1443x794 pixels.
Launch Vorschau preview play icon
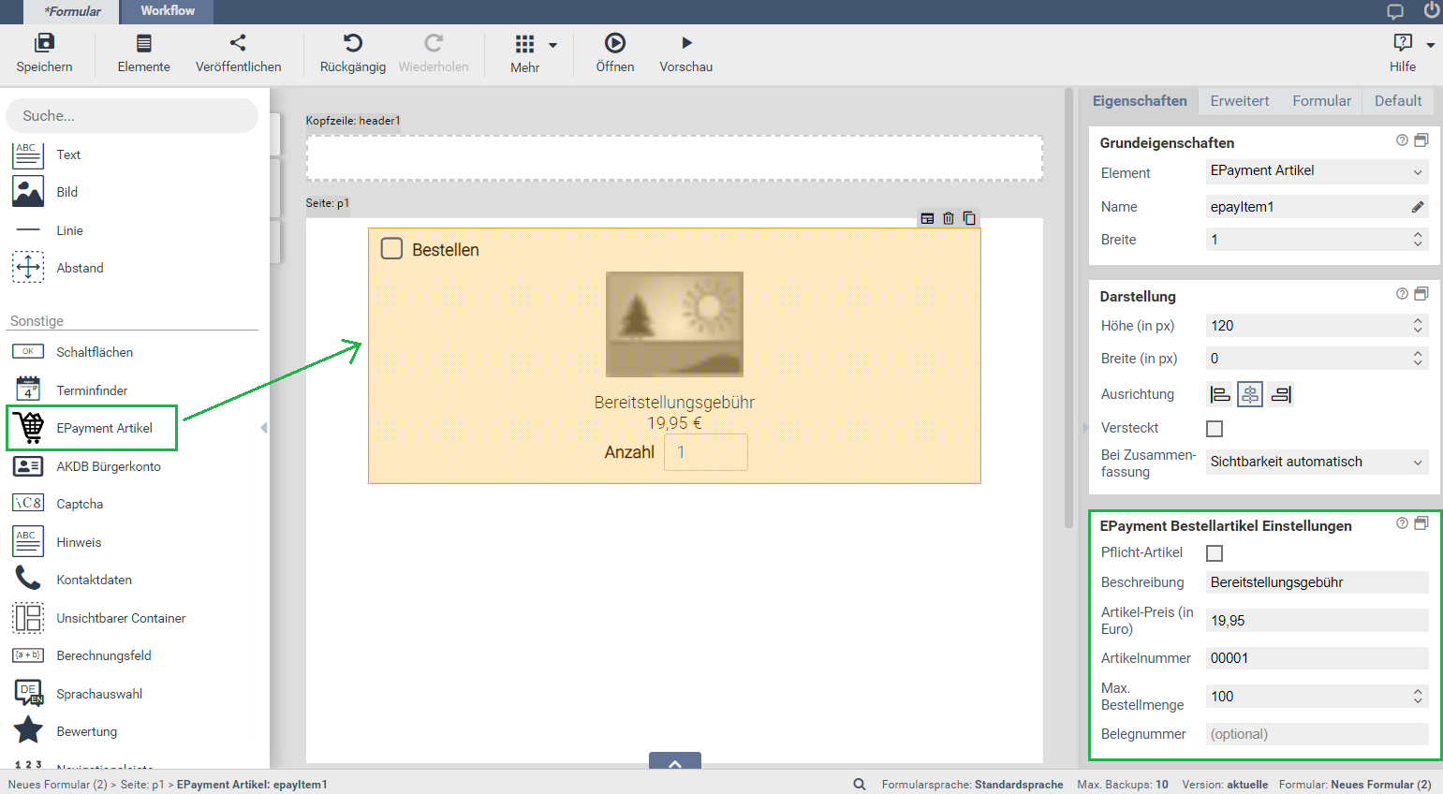pyautogui.click(x=686, y=43)
